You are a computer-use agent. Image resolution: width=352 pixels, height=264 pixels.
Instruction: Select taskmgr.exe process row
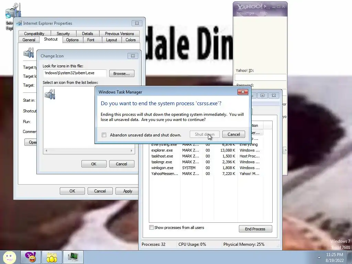pos(206,162)
